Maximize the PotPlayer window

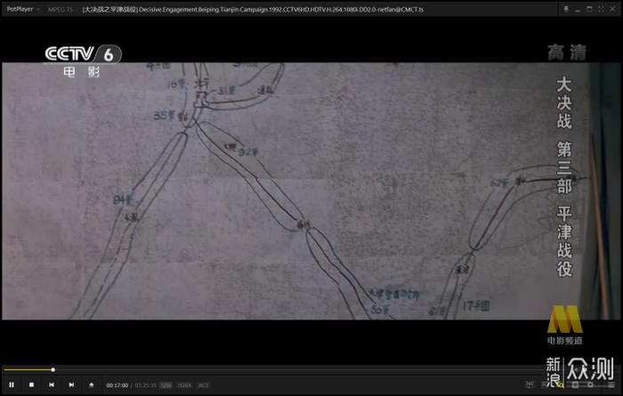(x=589, y=9)
